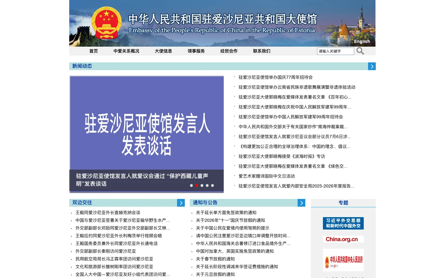
Task: Click the 专题 section heading
Action: coord(343,203)
